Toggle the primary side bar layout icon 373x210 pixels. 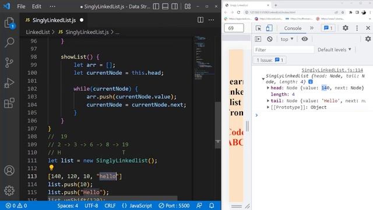[156, 6]
